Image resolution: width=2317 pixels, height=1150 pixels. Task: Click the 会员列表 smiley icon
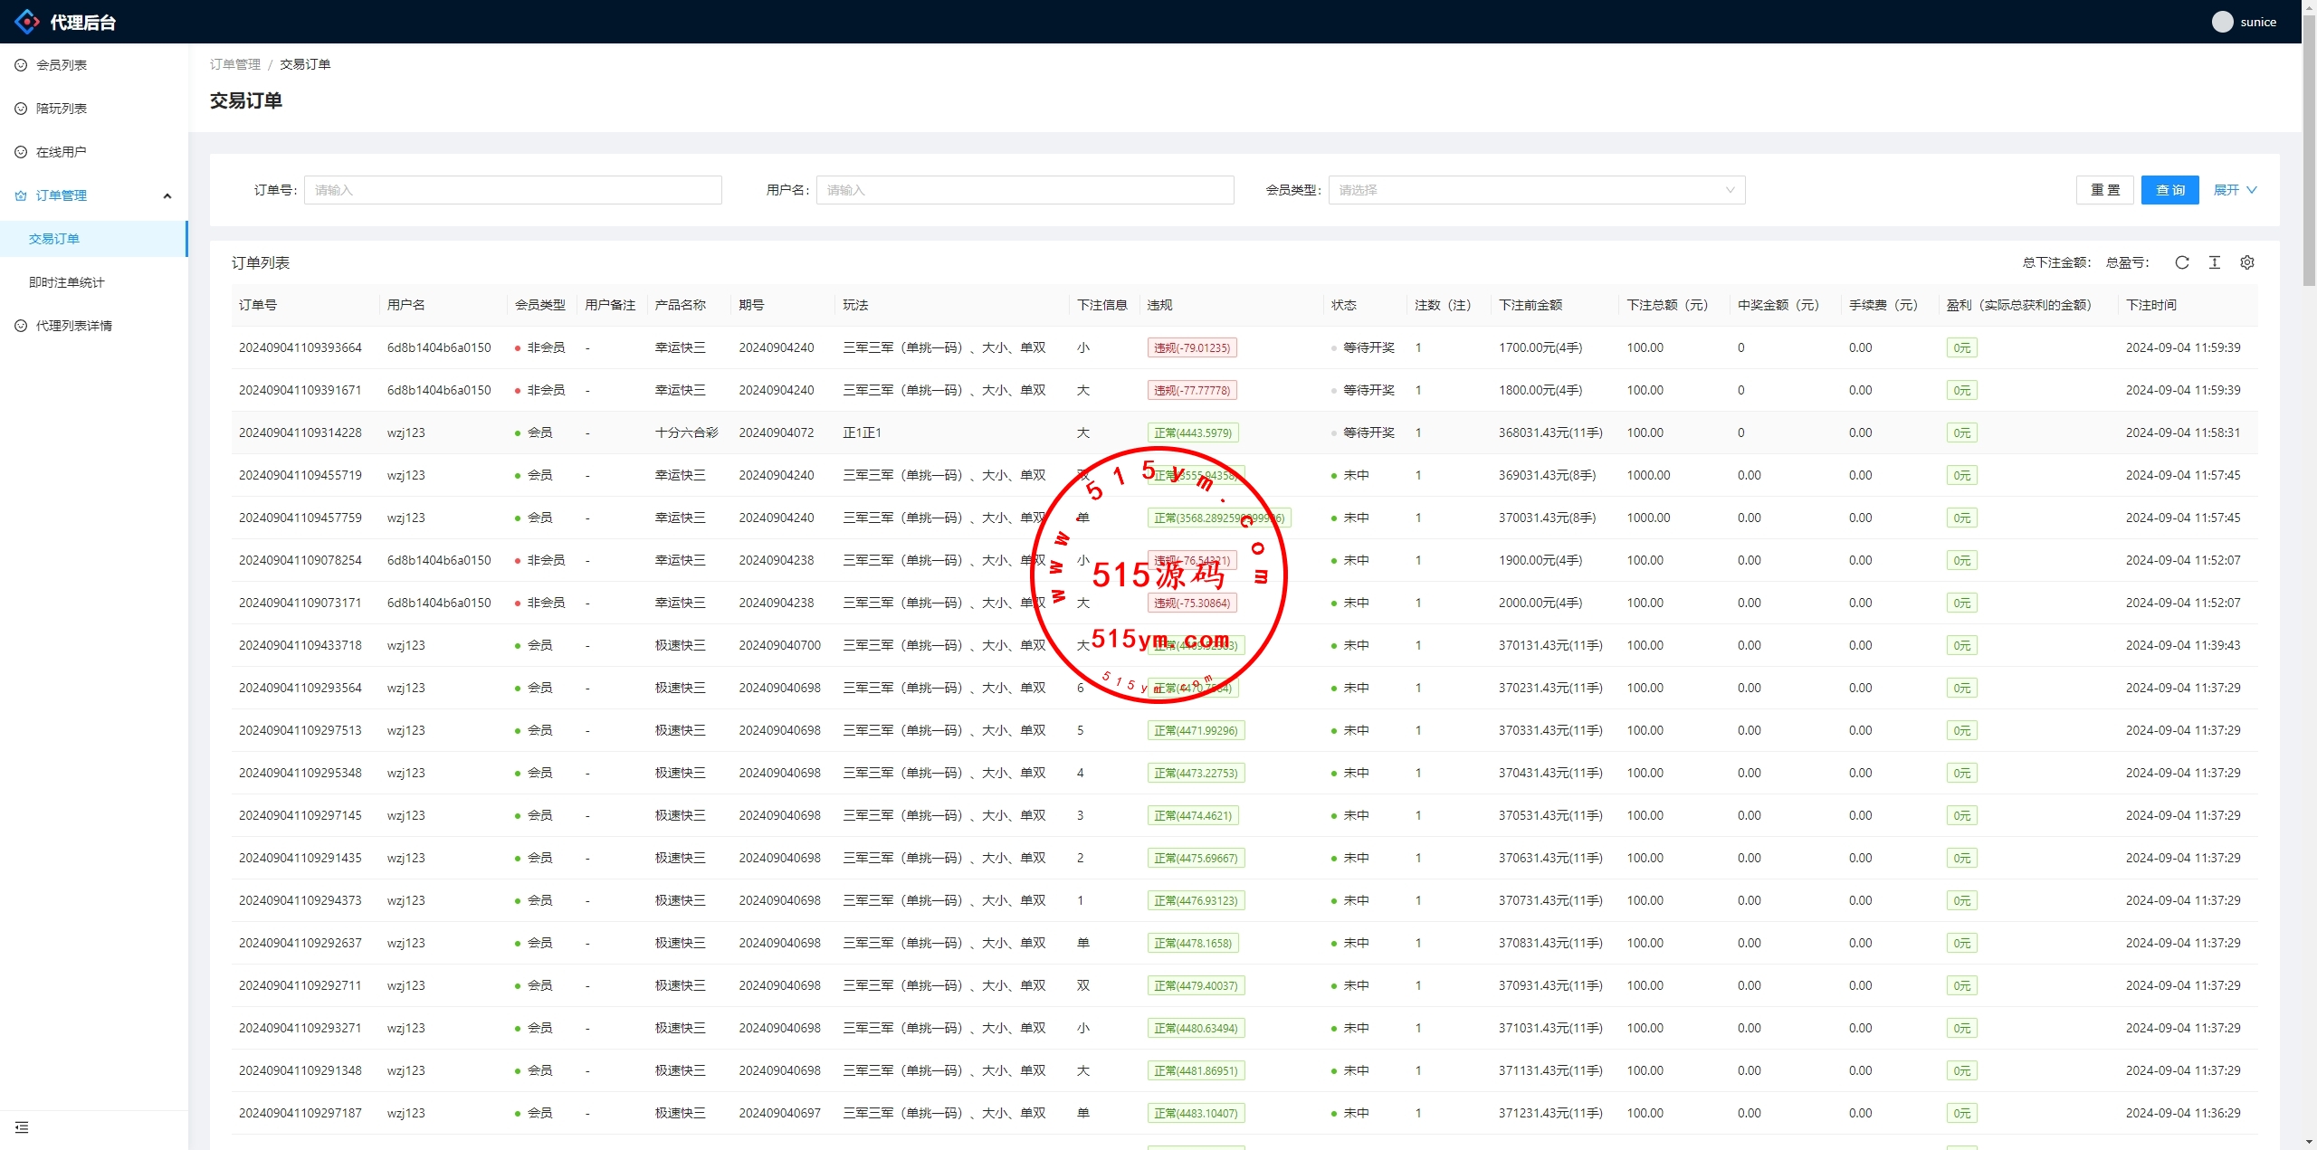[x=21, y=65]
